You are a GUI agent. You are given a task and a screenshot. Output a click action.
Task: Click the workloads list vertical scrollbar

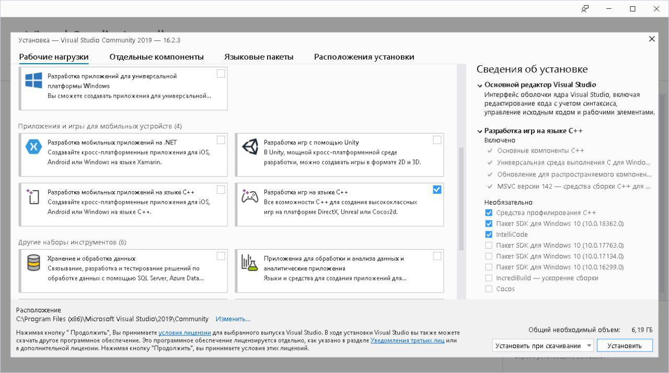(x=461, y=199)
